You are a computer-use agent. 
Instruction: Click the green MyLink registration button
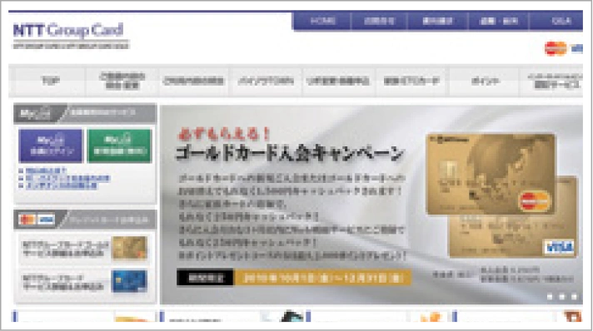(x=119, y=146)
